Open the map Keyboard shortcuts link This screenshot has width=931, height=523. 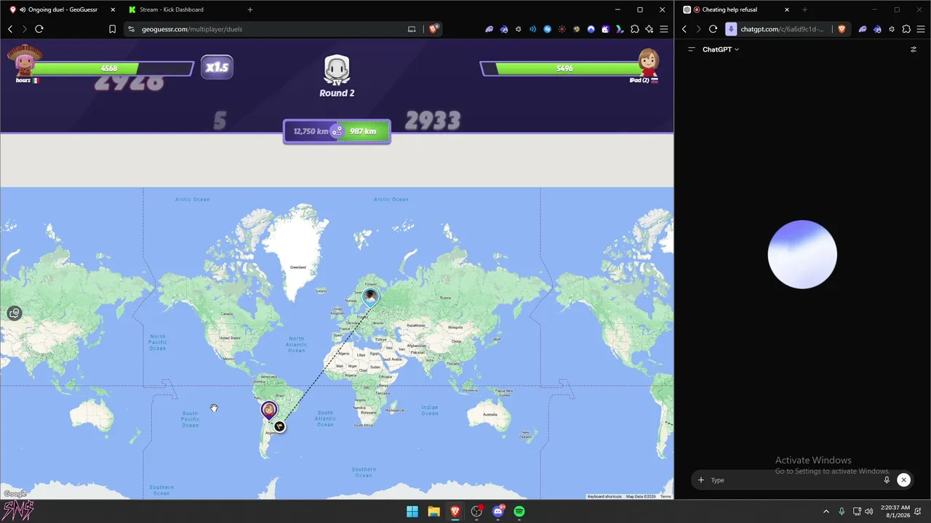pyautogui.click(x=604, y=496)
